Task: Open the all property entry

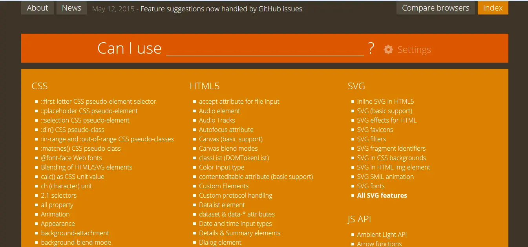Action: pos(57,205)
